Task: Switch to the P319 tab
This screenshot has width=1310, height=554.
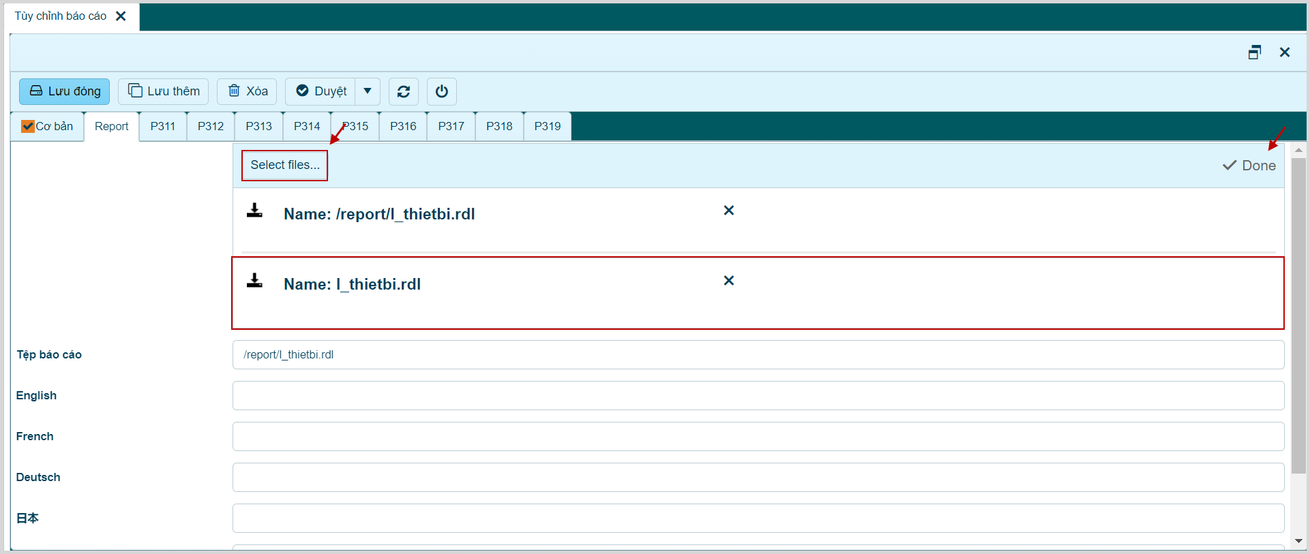Action: [x=548, y=127]
